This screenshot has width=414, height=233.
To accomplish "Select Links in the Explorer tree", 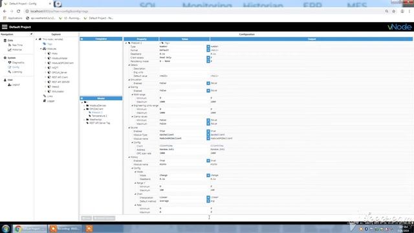I will (50, 96).
